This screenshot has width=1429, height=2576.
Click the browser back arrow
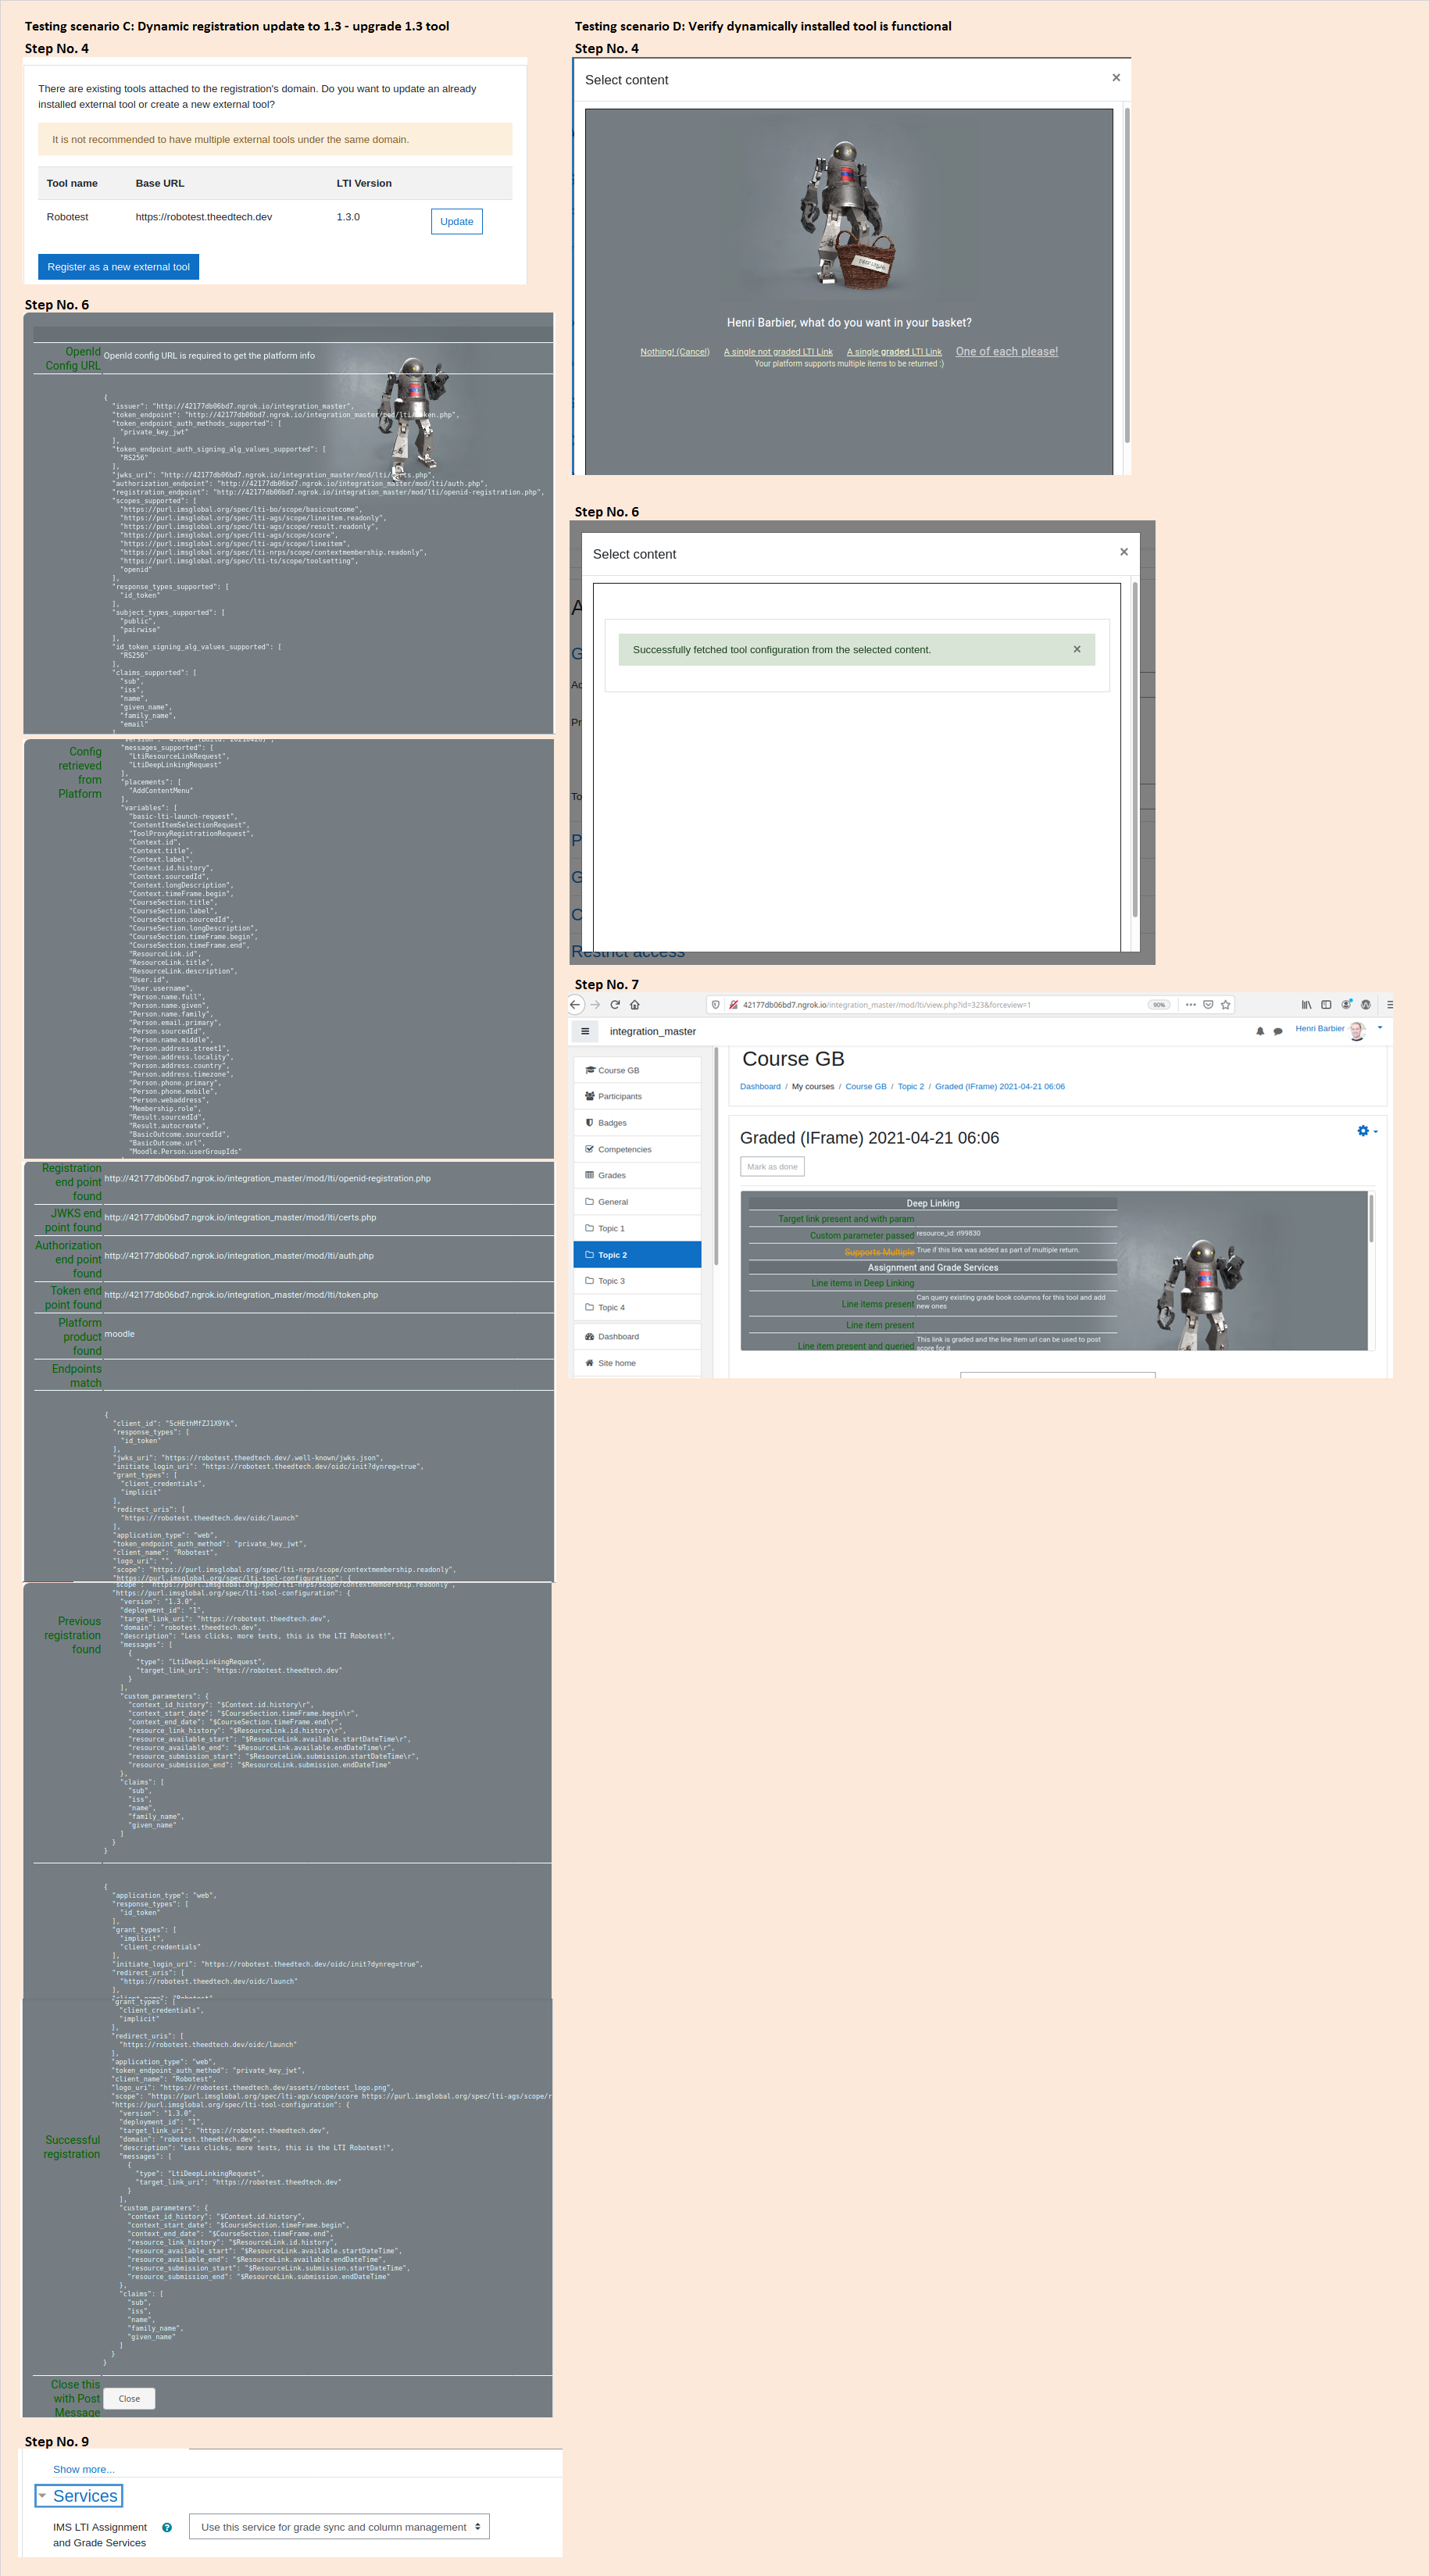575,1005
